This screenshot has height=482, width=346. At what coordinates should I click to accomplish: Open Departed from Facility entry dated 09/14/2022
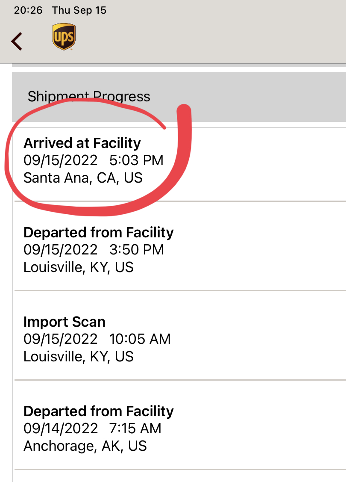[x=98, y=411]
